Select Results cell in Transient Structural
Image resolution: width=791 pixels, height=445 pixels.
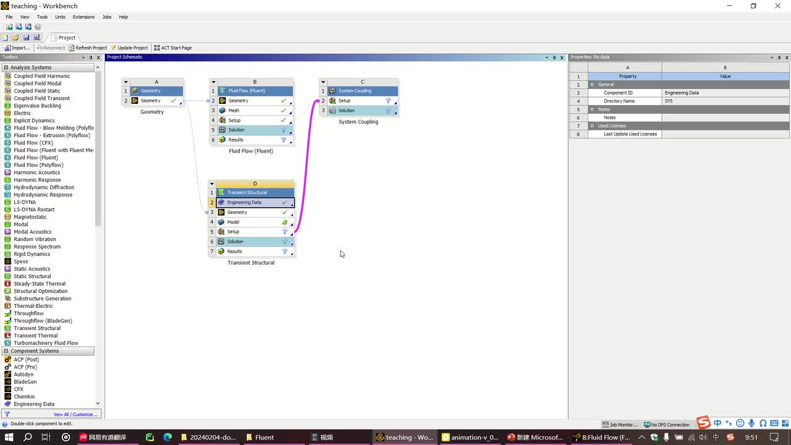tap(255, 252)
